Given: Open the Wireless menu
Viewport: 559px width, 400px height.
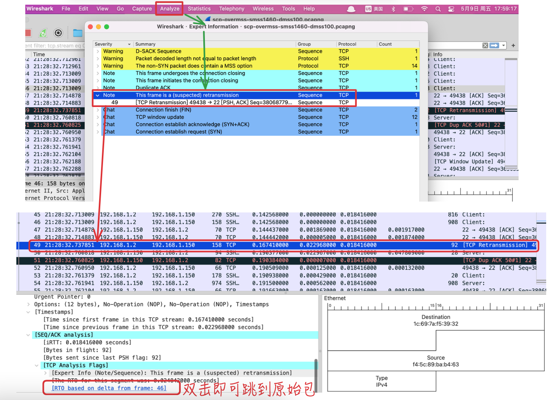Looking at the screenshot, I should tap(263, 9).
